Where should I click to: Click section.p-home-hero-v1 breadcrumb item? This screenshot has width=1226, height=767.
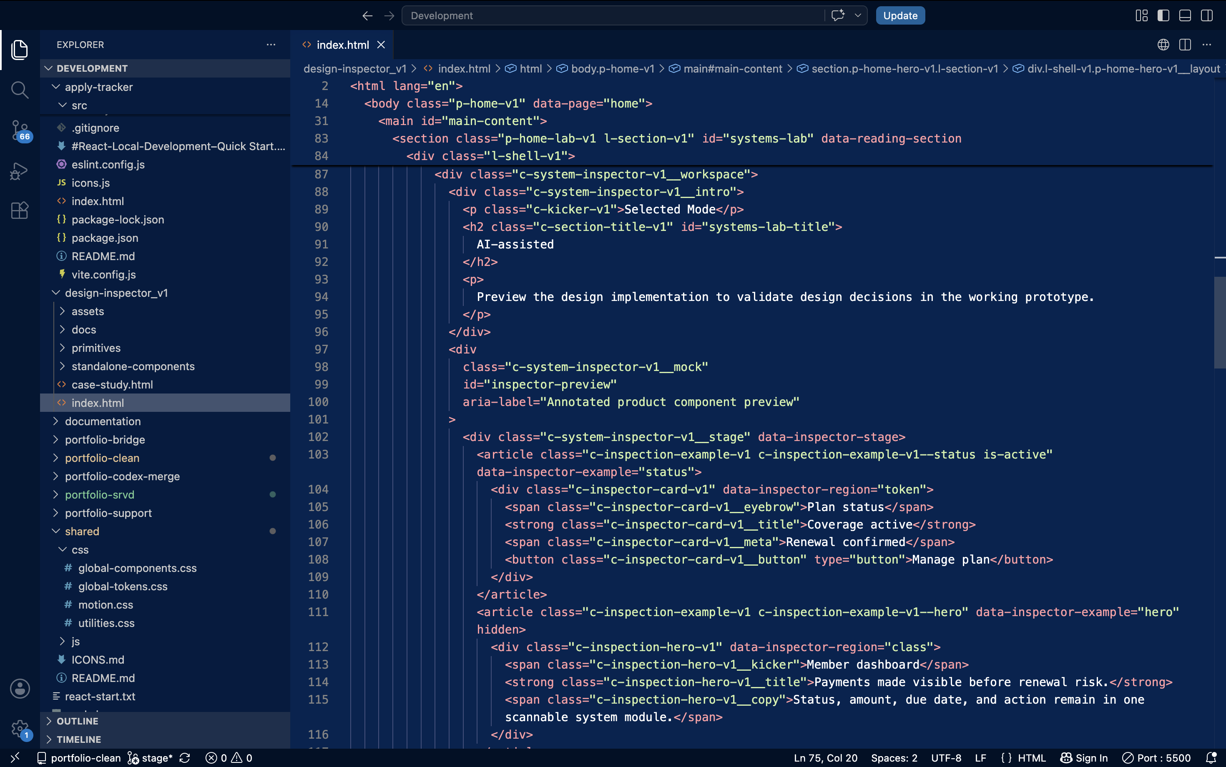[x=898, y=68]
